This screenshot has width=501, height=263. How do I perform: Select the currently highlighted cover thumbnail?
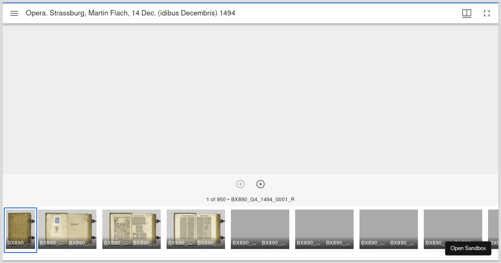tap(20, 229)
